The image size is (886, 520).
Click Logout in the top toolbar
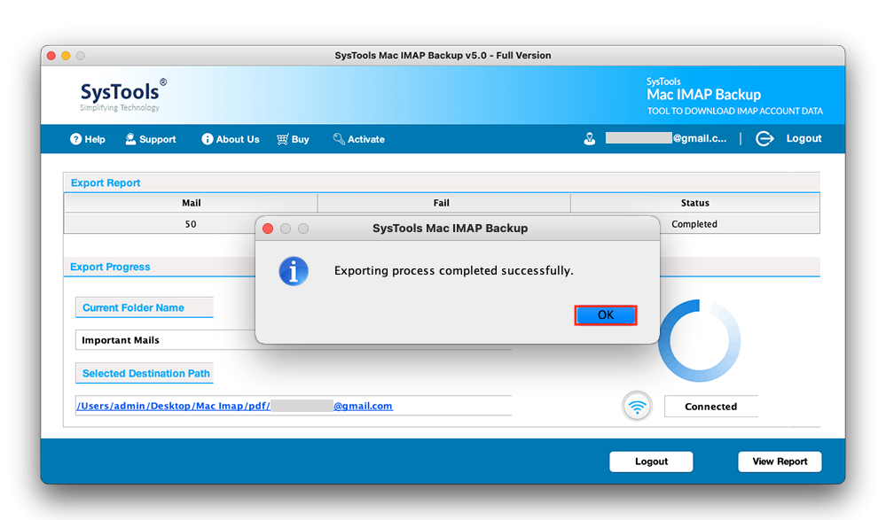804,138
